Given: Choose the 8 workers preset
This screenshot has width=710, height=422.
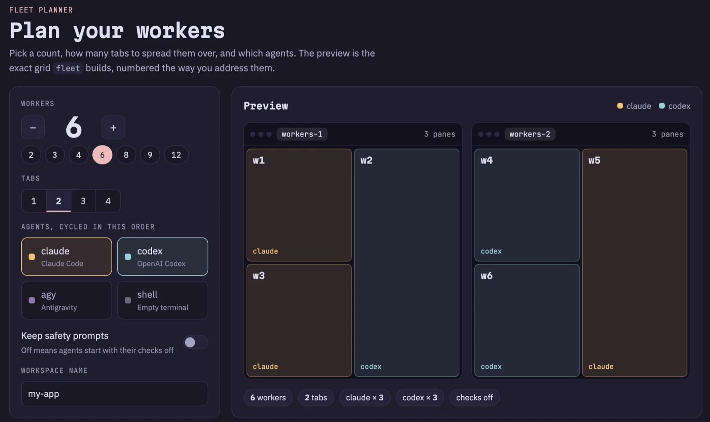Looking at the screenshot, I should [126, 155].
